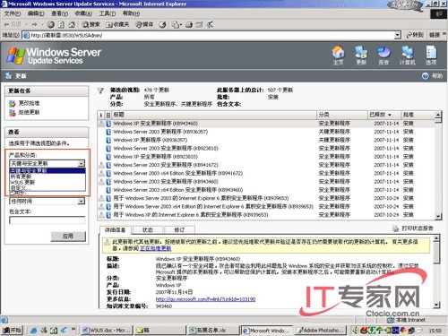Screen dimensions: 448x336
Task: Open the 工具 menu
Action: (x=108, y=13)
